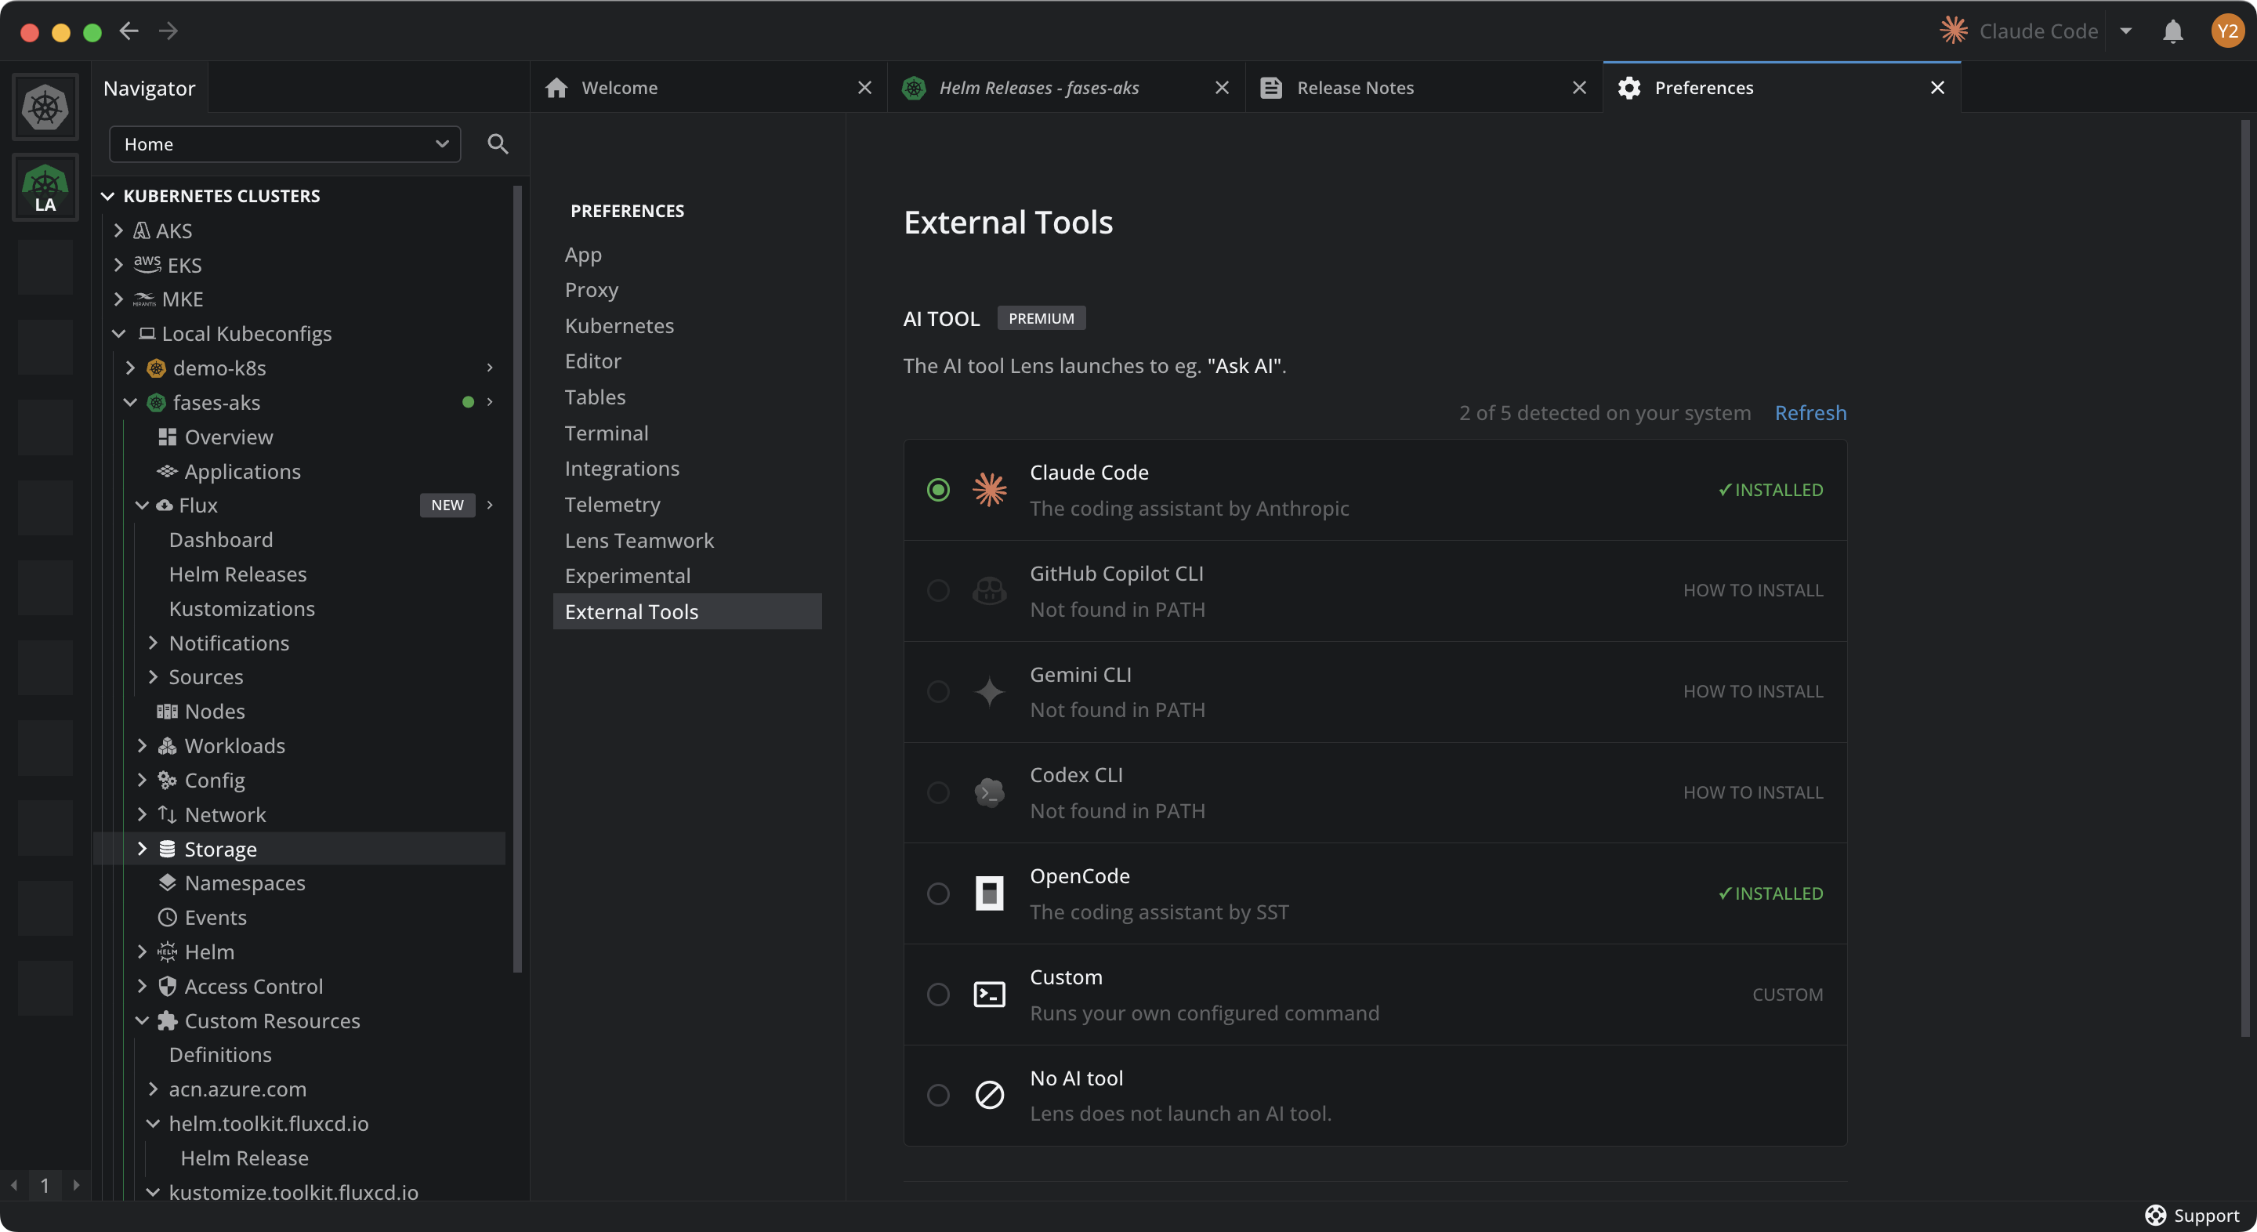2257x1232 pixels.
Task: Expand the Storage tree node
Action: (142, 848)
